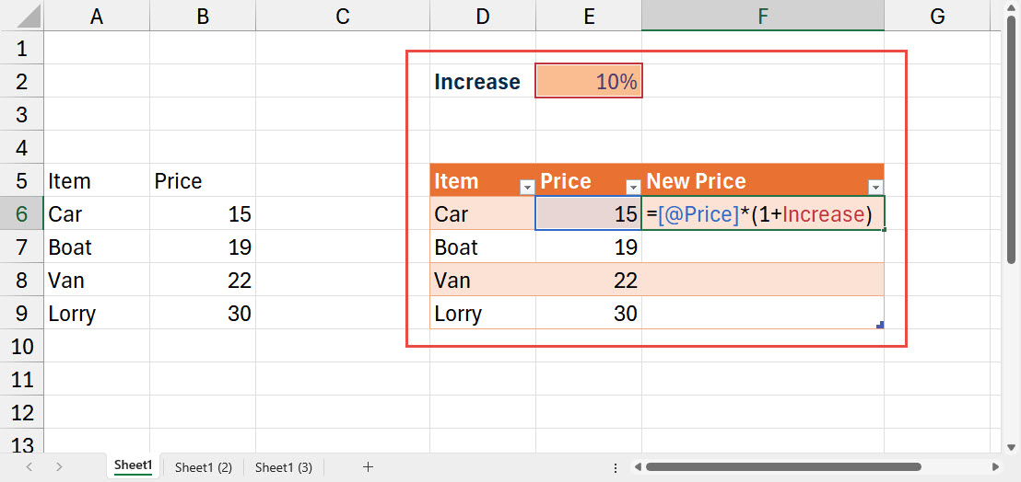Add a new sheet with plus button
This screenshot has height=482, width=1021.
368,467
